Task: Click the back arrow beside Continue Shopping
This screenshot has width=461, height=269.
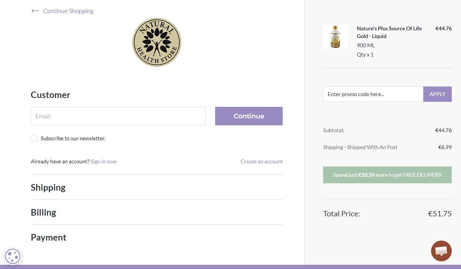Action: (x=35, y=11)
